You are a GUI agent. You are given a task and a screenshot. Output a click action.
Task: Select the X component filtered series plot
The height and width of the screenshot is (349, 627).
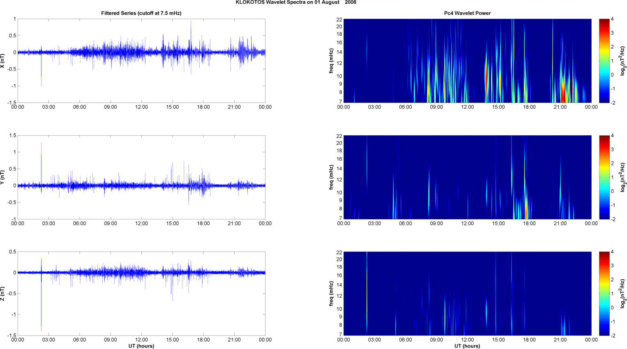(141, 61)
